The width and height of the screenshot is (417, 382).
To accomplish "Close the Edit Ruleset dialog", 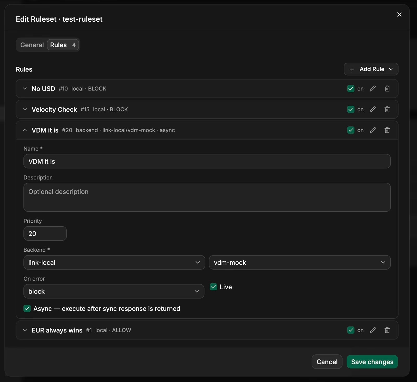I will [399, 15].
